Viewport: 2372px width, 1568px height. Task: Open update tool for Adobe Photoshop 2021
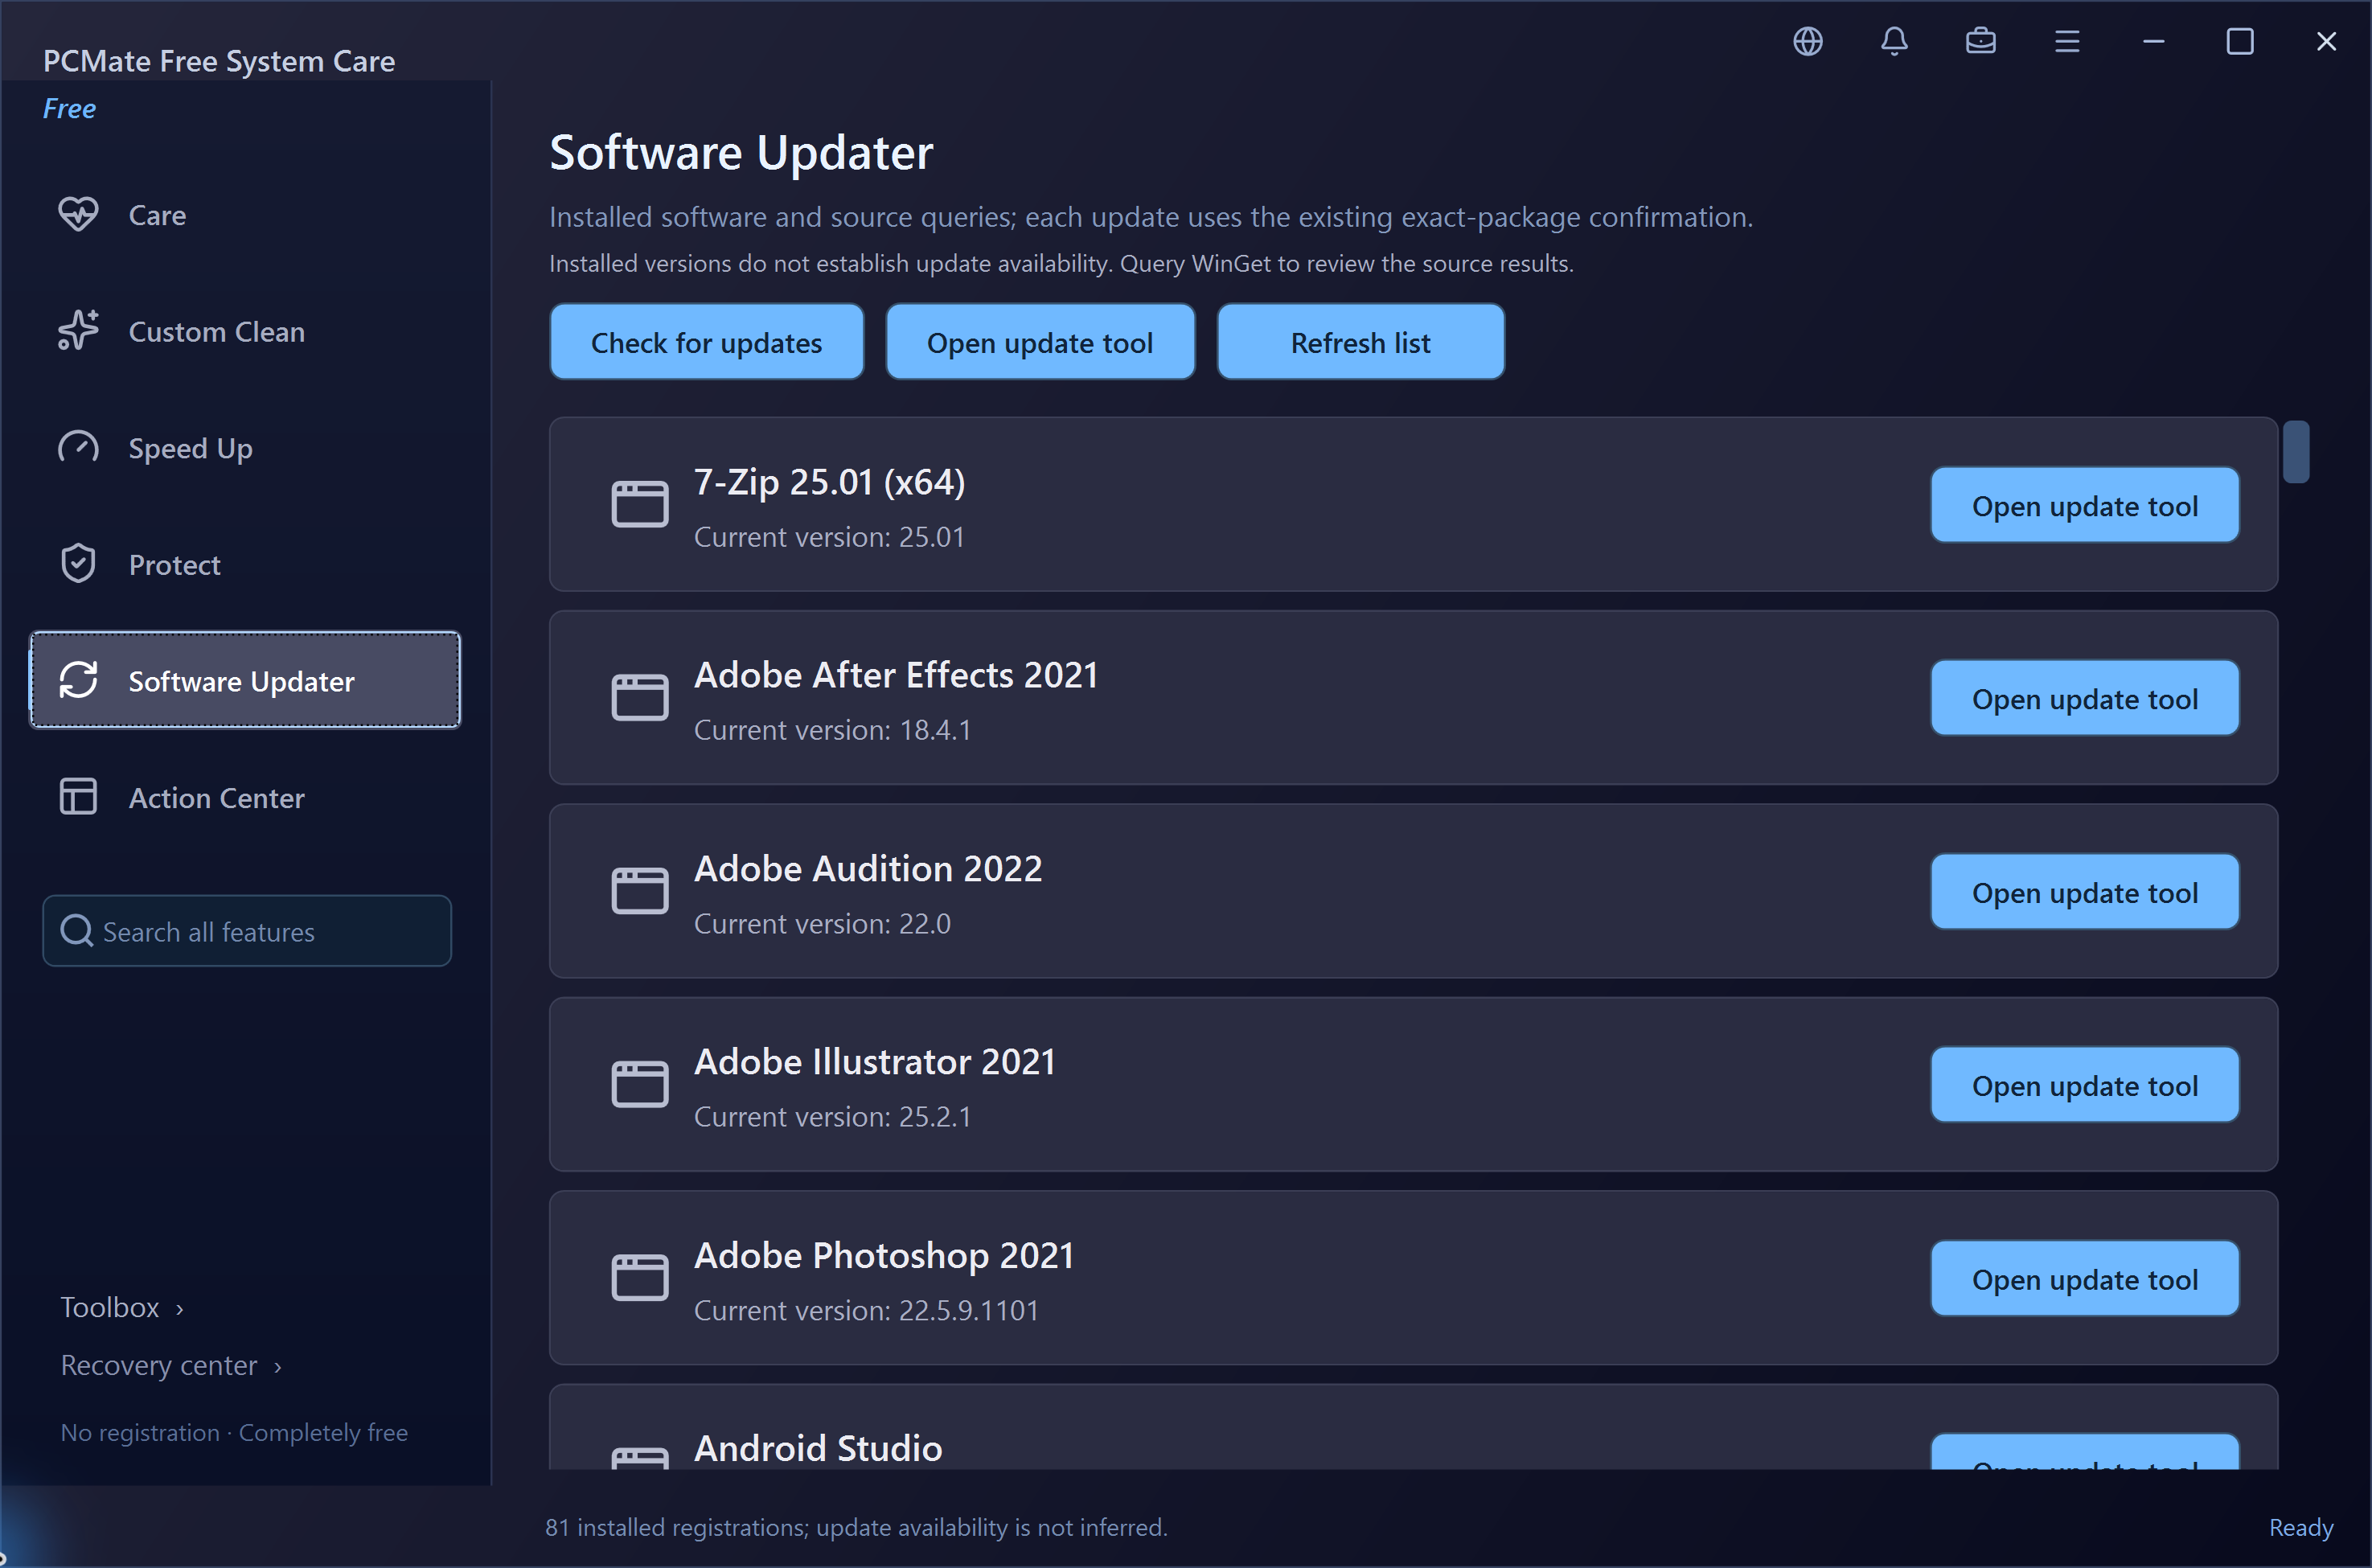click(x=2084, y=1279)
